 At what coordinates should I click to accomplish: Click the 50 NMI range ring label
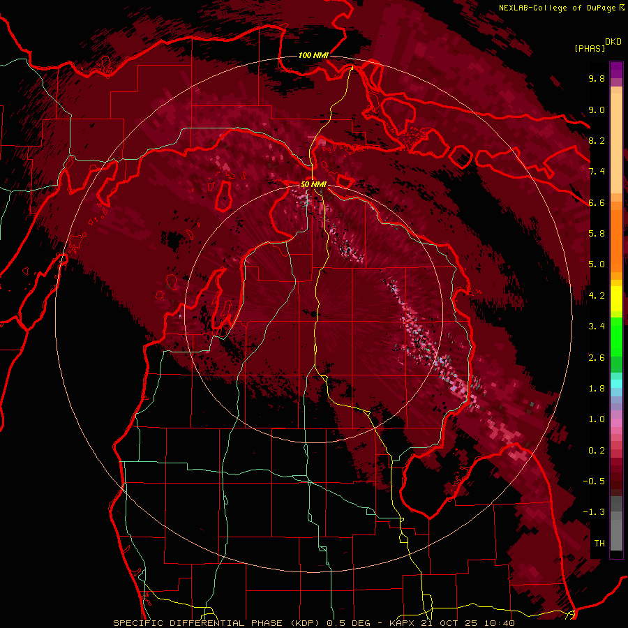313,185
